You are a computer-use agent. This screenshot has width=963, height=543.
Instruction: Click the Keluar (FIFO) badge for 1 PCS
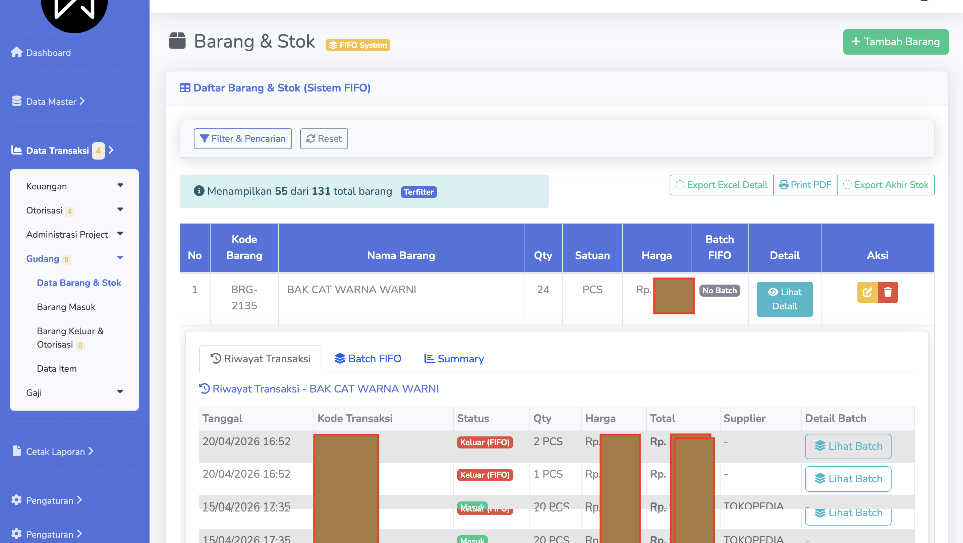(485, 475)
